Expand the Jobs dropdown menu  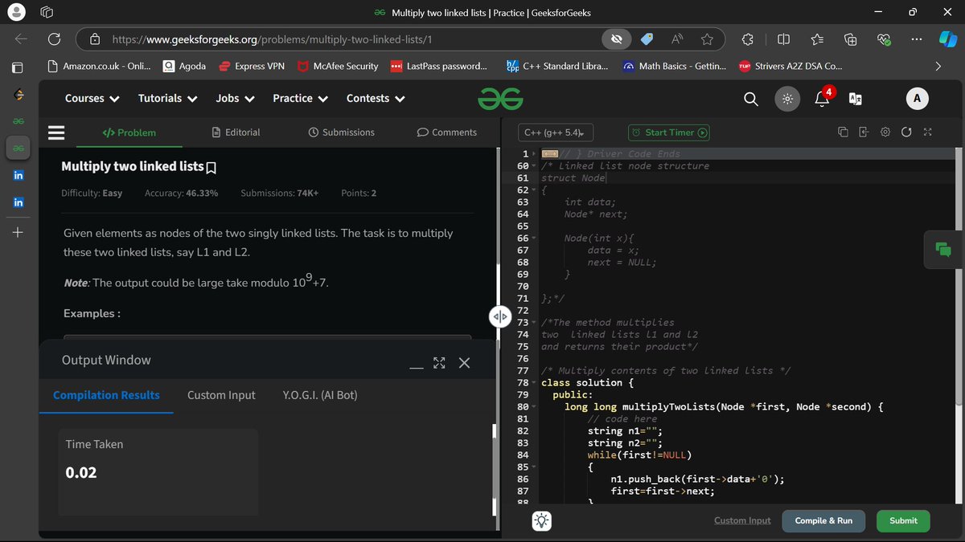tap(235, 98)
